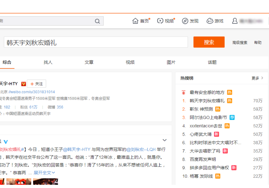Click the pinned top-arrow icon in hot list
Image resolution: width=269 pixels, height=188 pixels.
183,92
